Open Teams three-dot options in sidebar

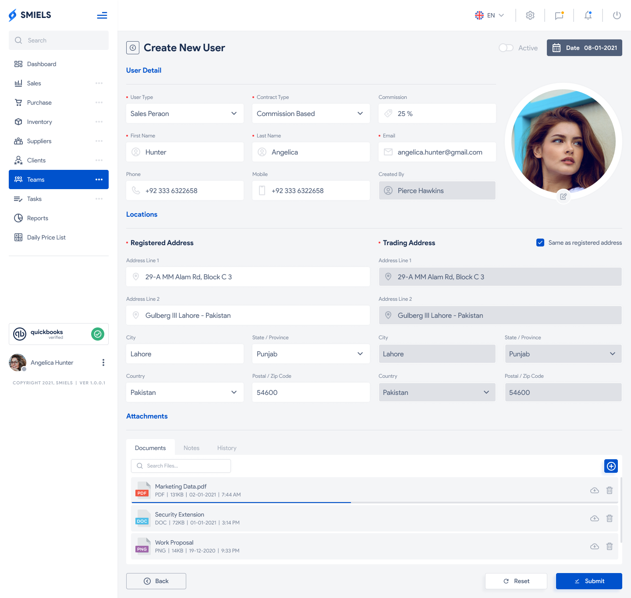coord(99,179)
